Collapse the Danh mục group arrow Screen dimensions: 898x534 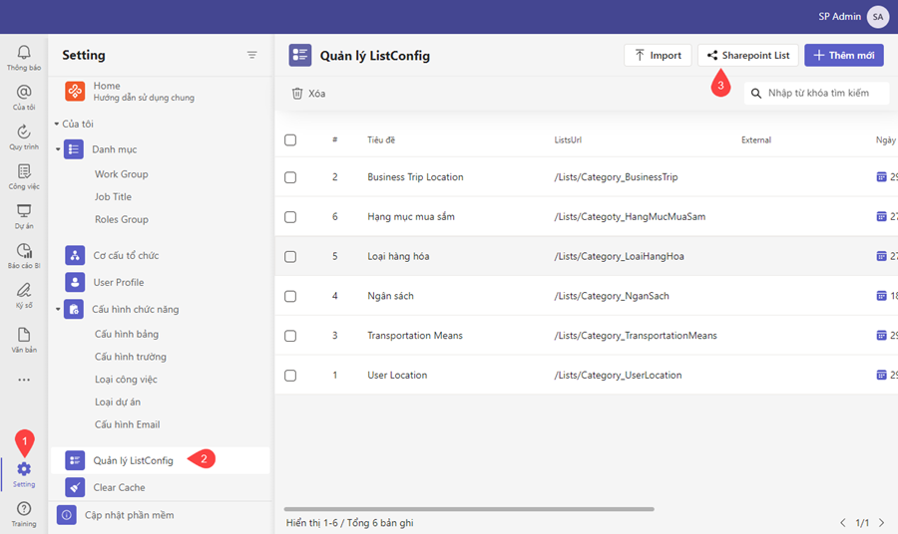pyautogui.click(x=57, y=149)
